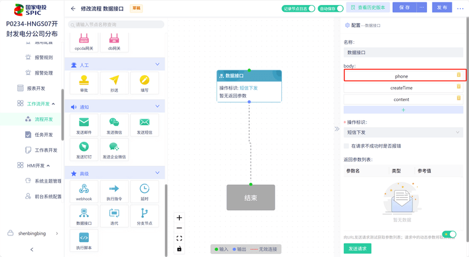The width and height of the screenshot is (469, 257).
Task: Go back with the left arrow
Action: pos(73,9)
